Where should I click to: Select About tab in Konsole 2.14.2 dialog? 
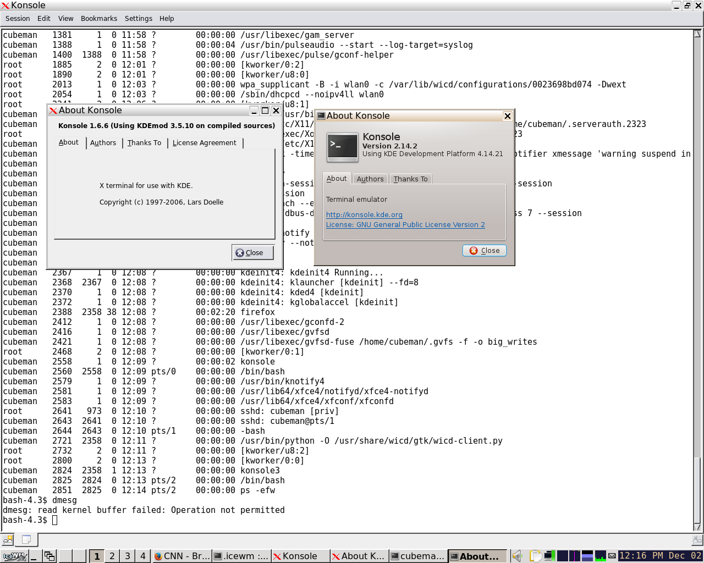(337, 179)
